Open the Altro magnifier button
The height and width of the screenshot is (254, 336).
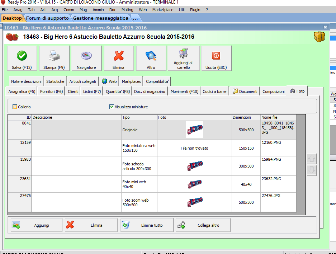151,58
